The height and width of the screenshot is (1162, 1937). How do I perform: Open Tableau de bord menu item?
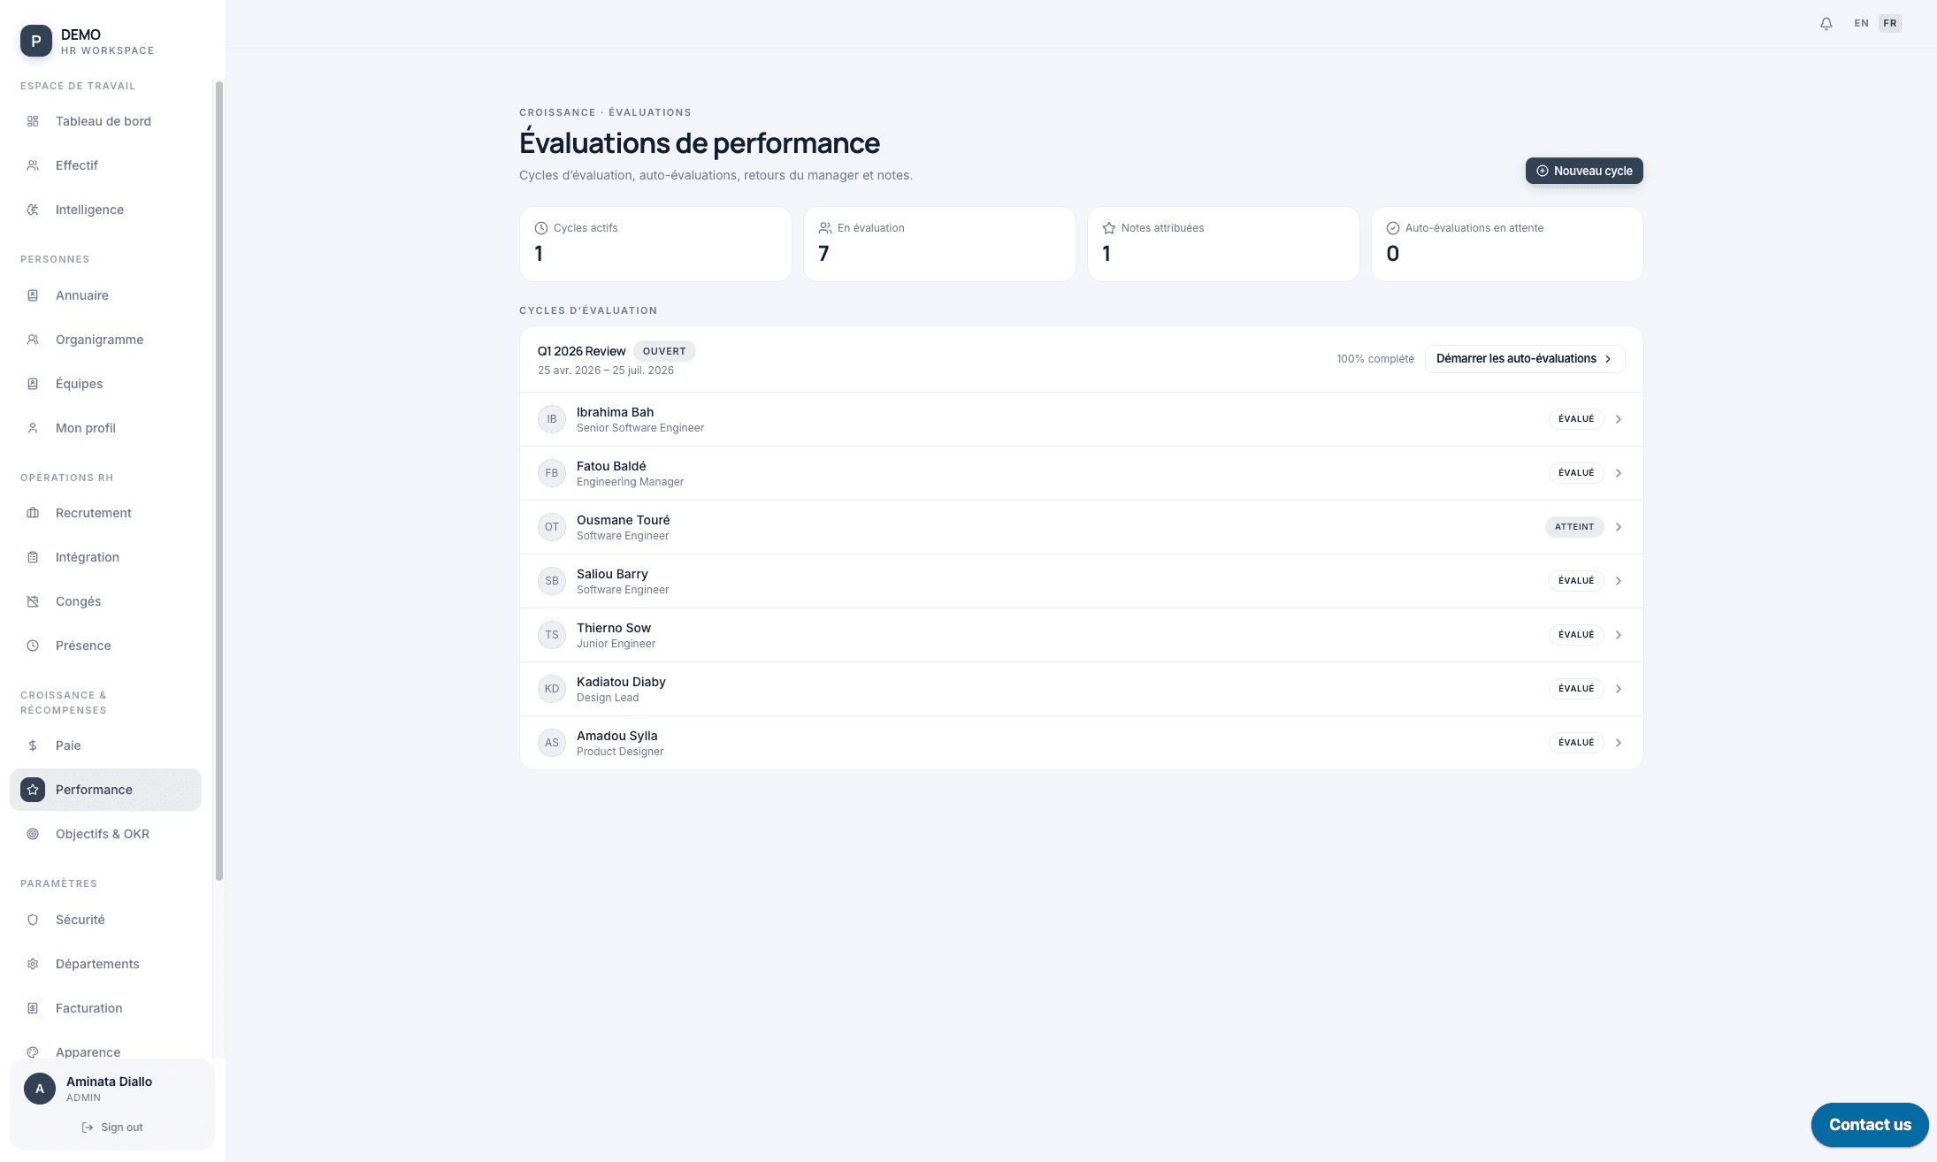click(105, 121)
